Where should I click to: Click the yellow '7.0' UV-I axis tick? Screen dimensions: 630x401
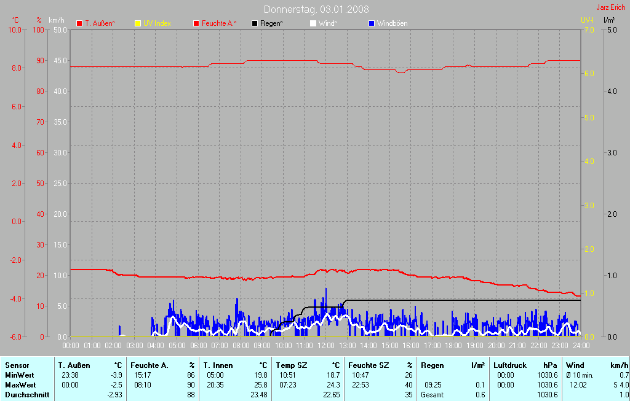pos(589,29)
